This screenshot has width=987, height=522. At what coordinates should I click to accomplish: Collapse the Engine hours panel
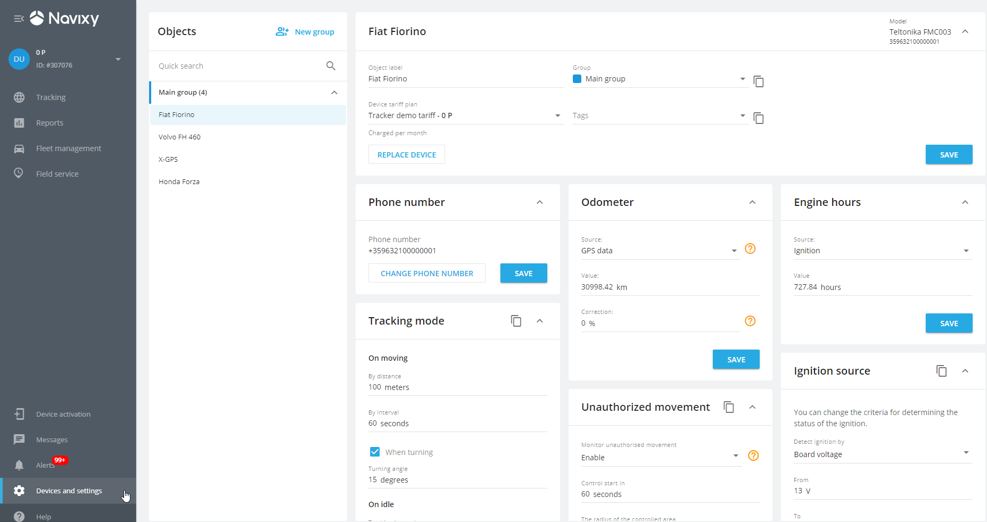point(965,202)
